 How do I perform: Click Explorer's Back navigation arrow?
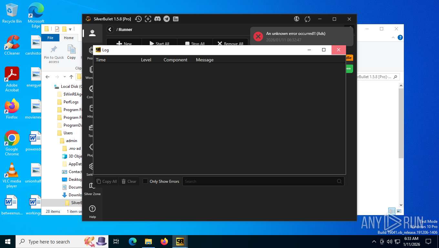pos(47,77)
